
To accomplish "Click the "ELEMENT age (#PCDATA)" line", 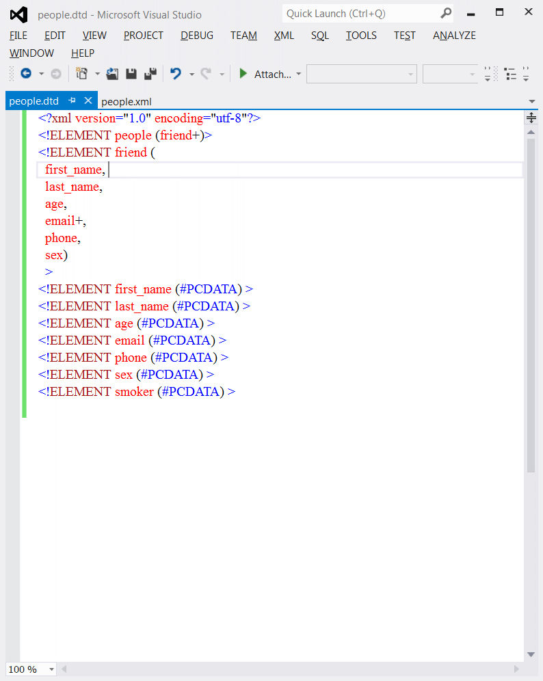I will [x=127, y=323].
